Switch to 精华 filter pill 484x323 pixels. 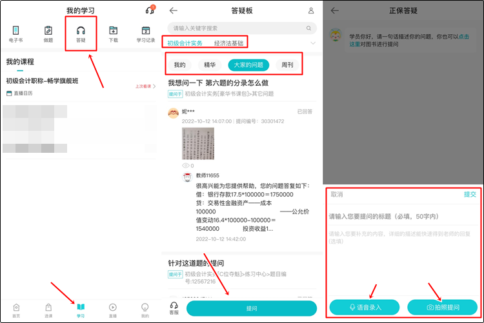click(x=210, y=64)
